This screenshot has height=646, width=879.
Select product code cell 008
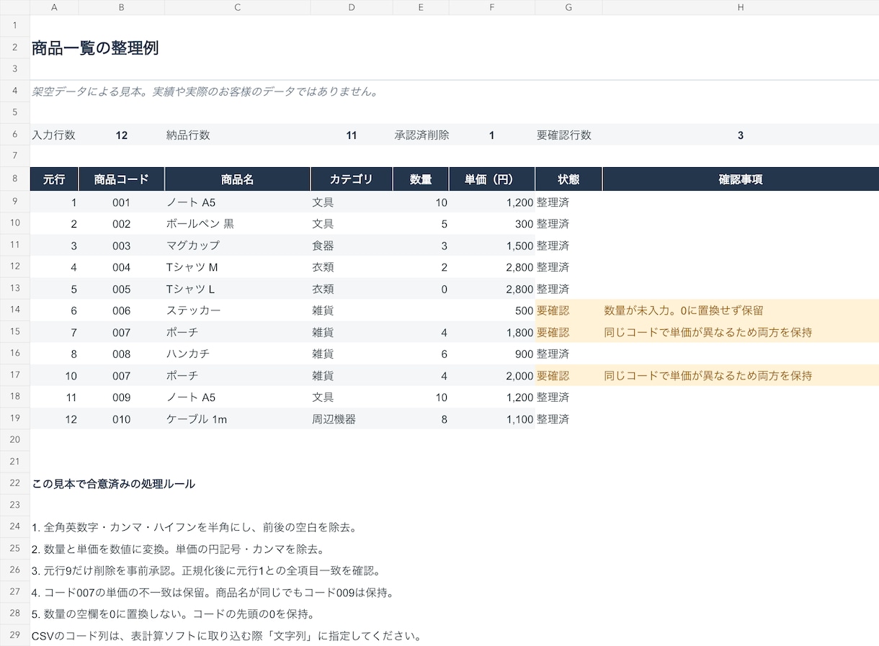(x=121, y=354)
